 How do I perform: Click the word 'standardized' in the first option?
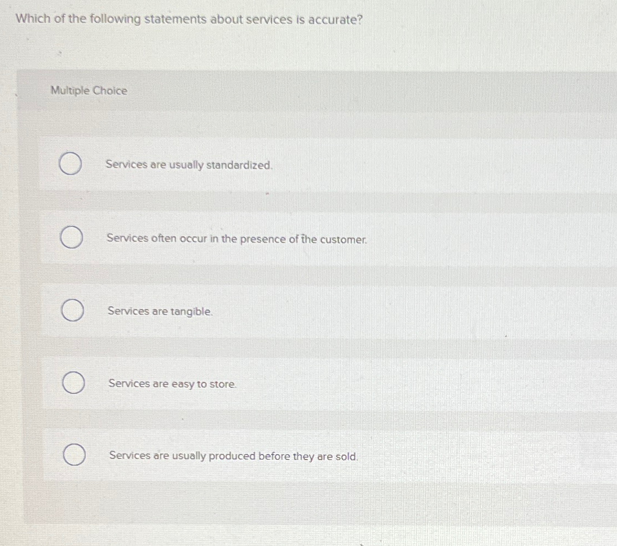pyautogui.click(x=239, y=165)
